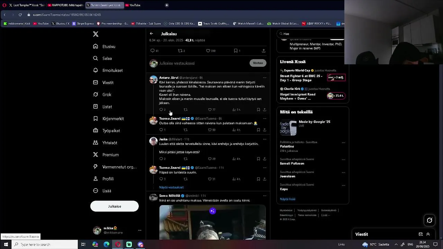Share Jaska's reply
This screenshot has width=443, height=249.
pyautogui.click(x=264, y=159)
